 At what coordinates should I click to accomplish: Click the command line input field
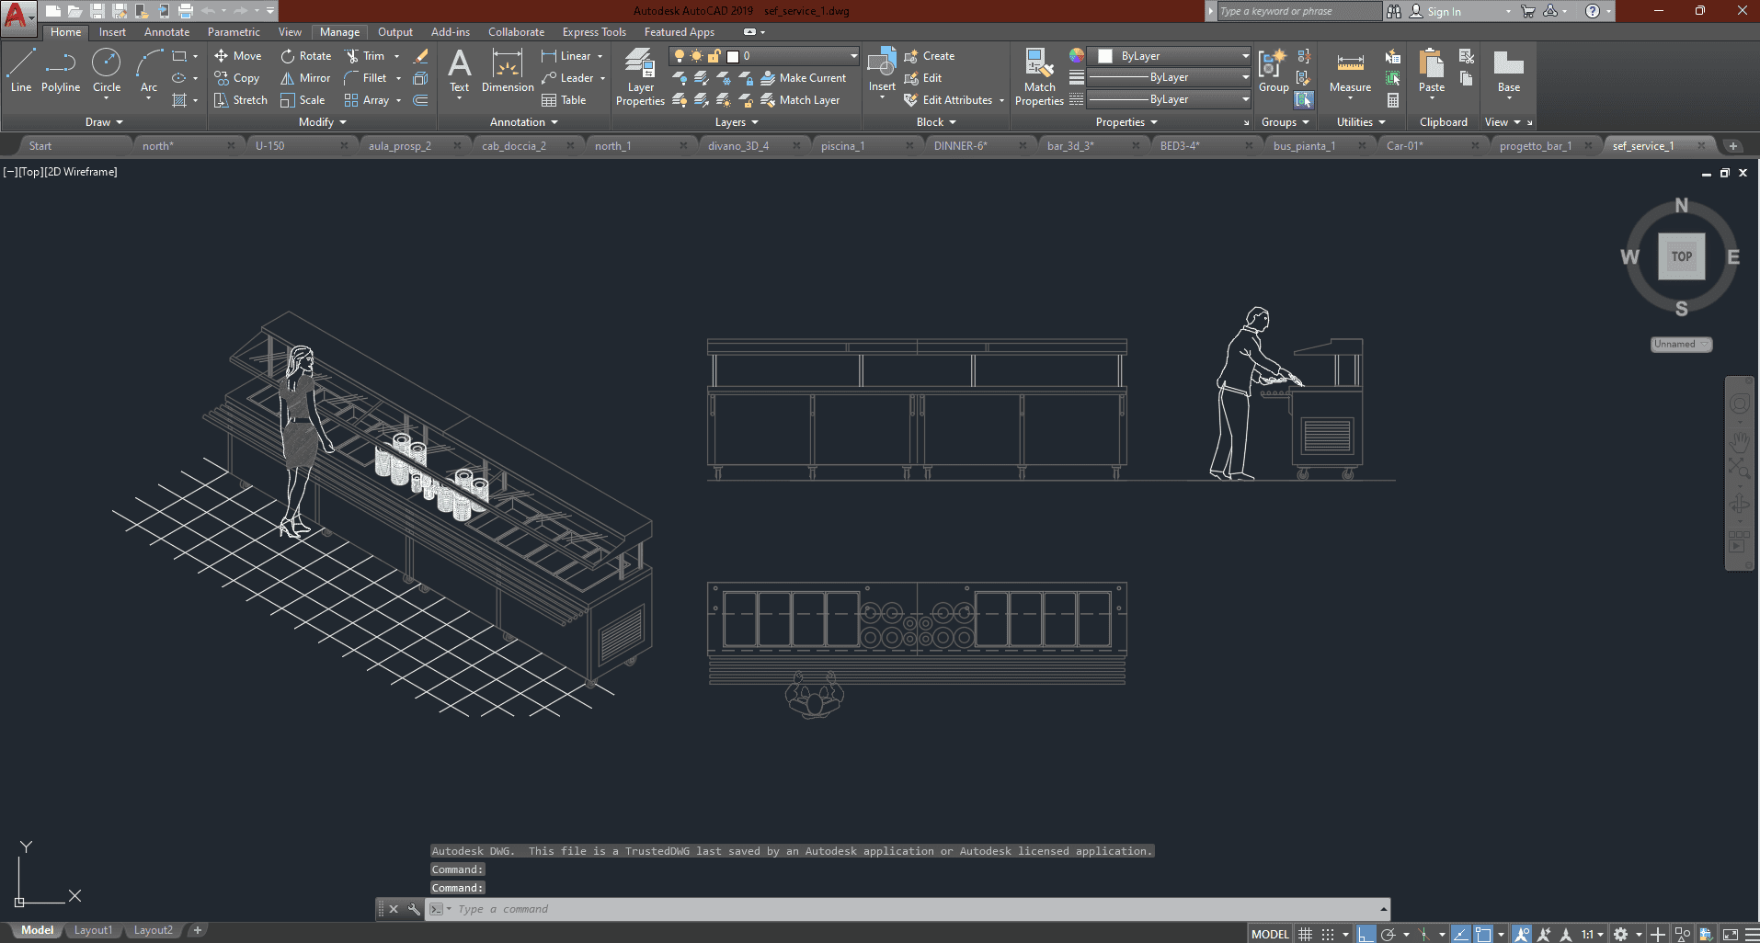pos(910,909)
